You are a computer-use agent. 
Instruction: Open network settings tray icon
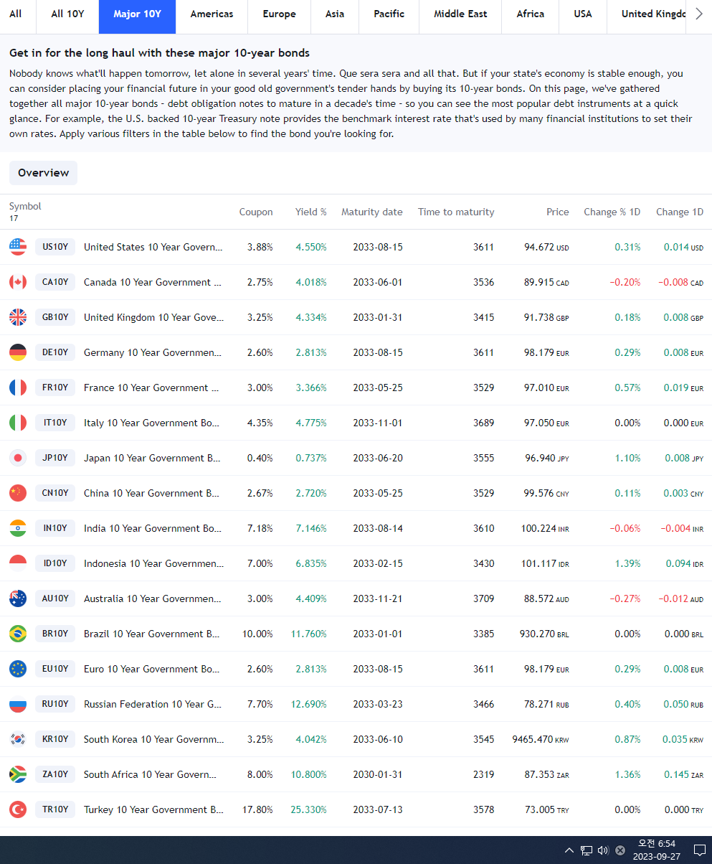[x=587, y=850]
